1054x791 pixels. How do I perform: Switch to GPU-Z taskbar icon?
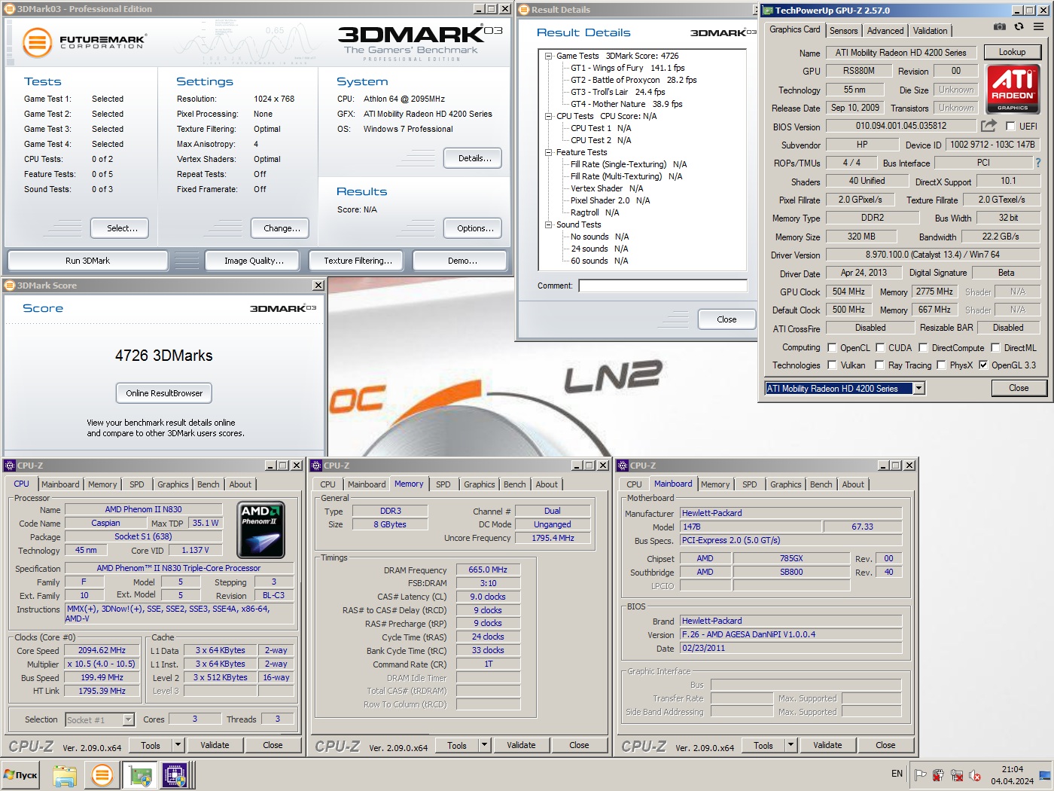140,774
